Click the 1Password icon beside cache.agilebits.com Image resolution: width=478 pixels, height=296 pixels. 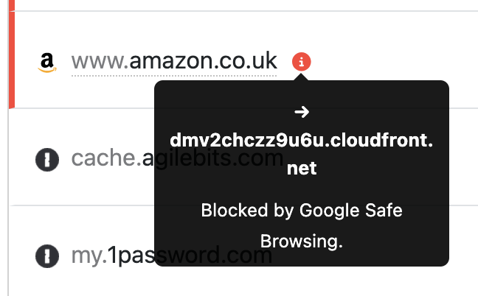tap(47, 158)
